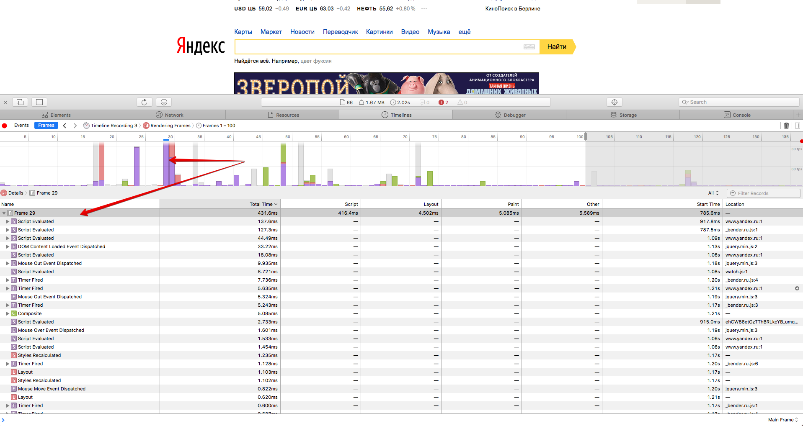
Task: Switch to the Resources tab
Action: [x=283, y=115]
